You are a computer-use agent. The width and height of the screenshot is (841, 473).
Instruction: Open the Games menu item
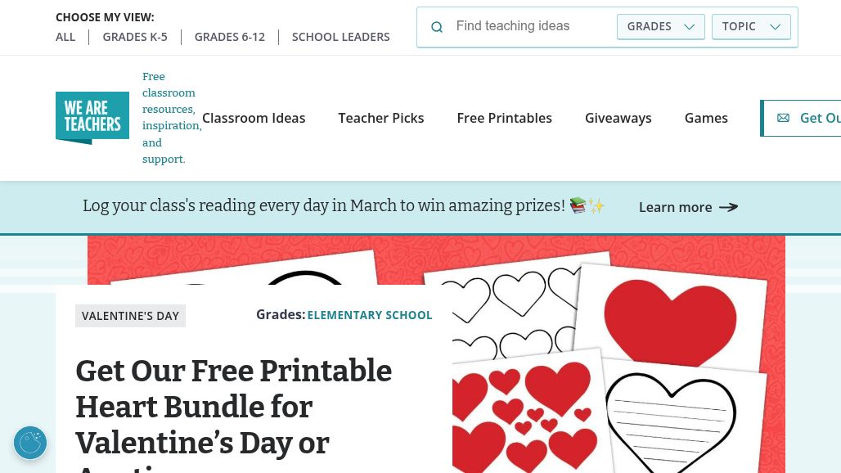(x=706, y=118)
